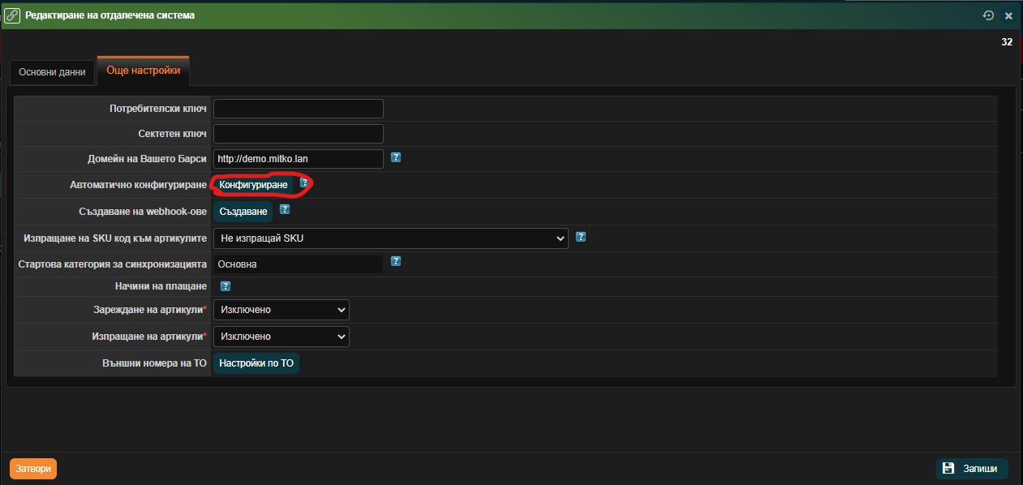Click the number 32 in top right
The image size is (1023, 485).
1007,42
